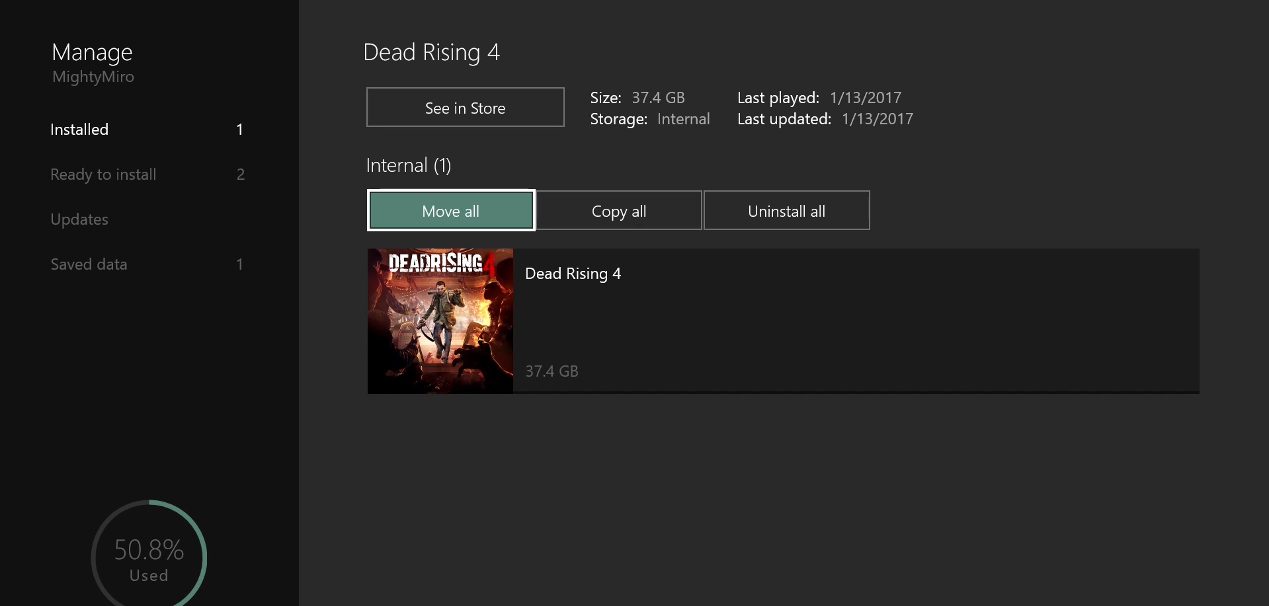Select Copy all for Dead Rising 4
Viewport: 1269px width, 606px height.
[x=619, y=211]
